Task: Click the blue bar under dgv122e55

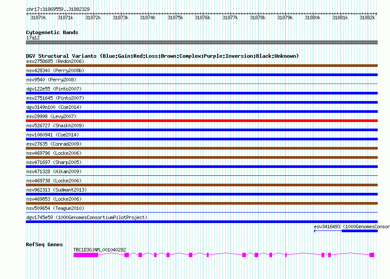Action: (202, 93)
